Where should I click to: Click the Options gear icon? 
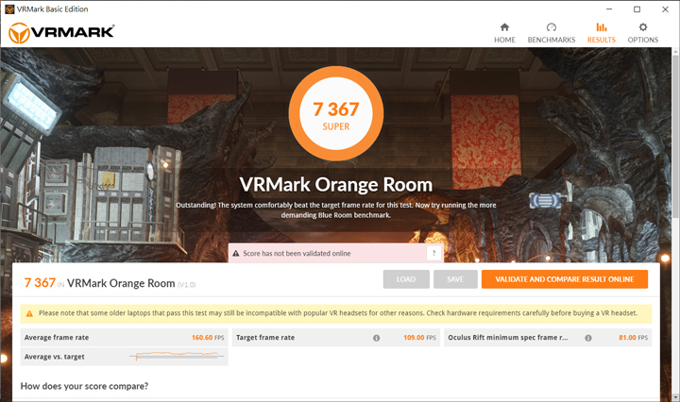click(x=643, y=27)
